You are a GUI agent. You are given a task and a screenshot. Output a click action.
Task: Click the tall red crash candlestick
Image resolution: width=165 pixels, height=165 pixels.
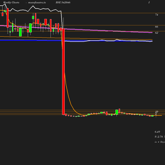pyautogui.click(x=63, y=72)
